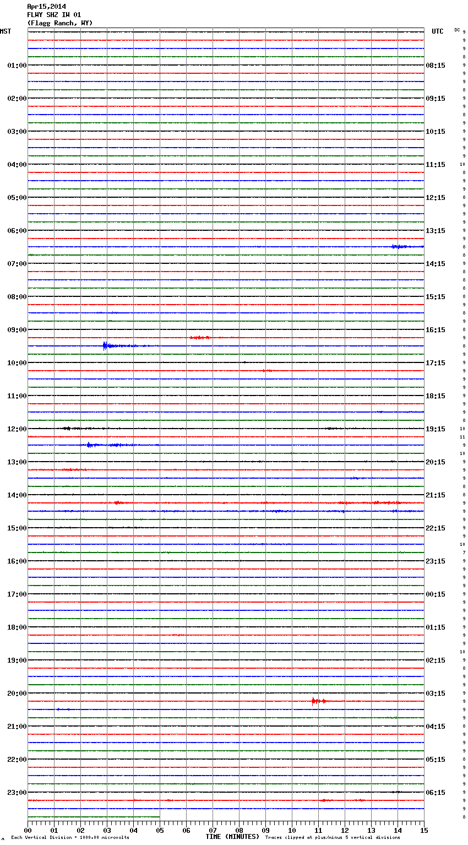Select the 10:00 MST time label

pos(17,363)
